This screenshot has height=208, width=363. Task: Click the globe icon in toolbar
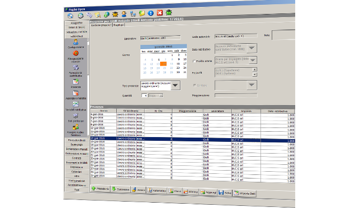click(x=80, y=15)
